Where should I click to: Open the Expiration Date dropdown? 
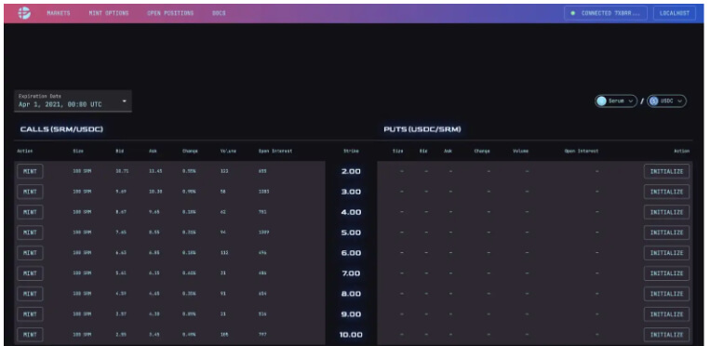(73, 100)
